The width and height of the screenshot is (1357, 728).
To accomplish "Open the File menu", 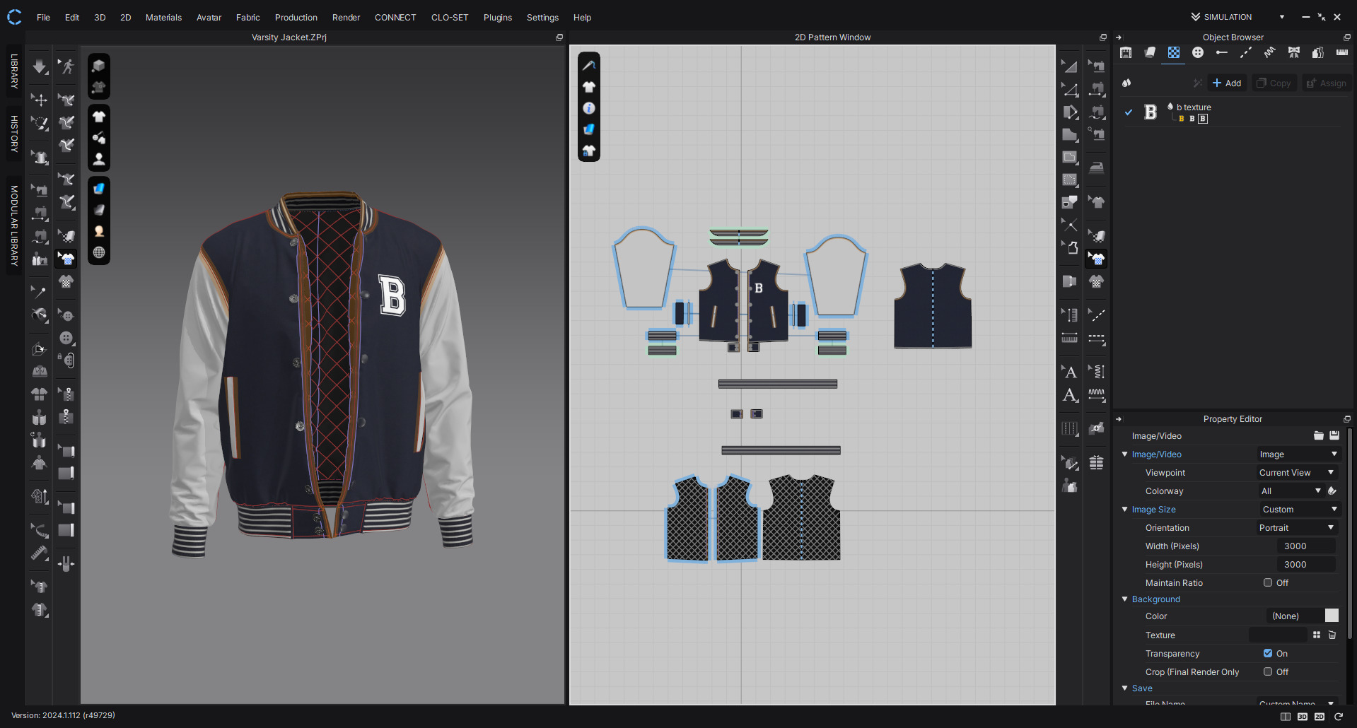I will tap(43, 17).
